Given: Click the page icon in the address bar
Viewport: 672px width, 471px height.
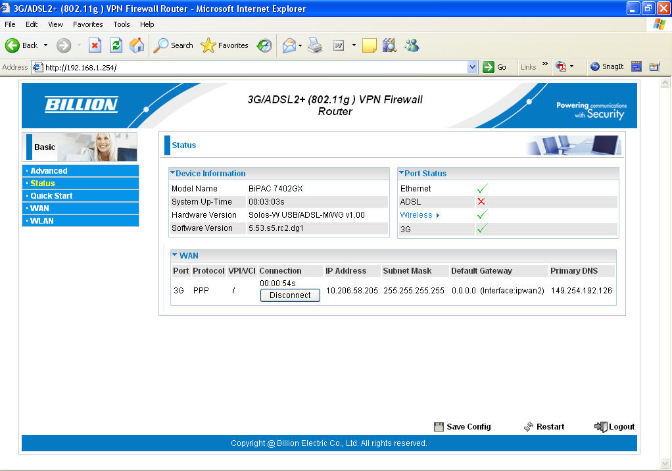Looking at the screenshot, I should [37, 67].
